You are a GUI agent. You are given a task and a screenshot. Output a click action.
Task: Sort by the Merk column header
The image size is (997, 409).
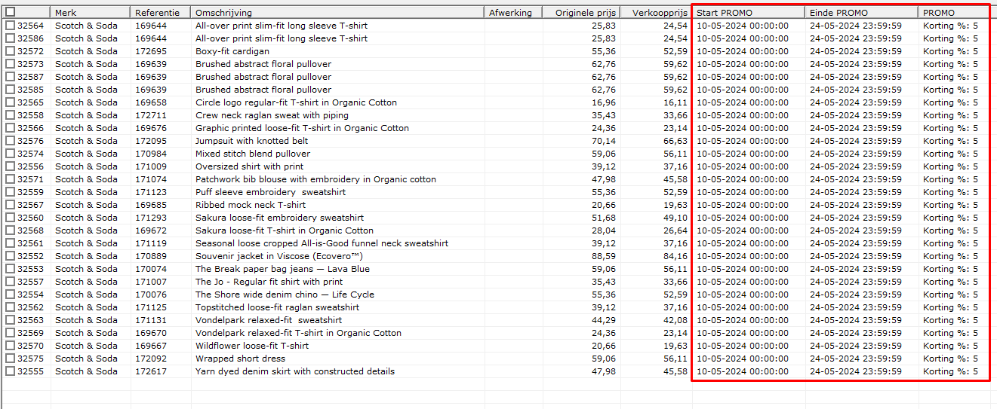pos(91,13)
